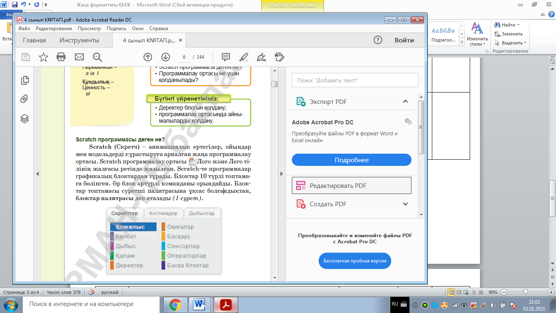
Task: Collapse the left navigation pane arrow
Action: (37, 174)
